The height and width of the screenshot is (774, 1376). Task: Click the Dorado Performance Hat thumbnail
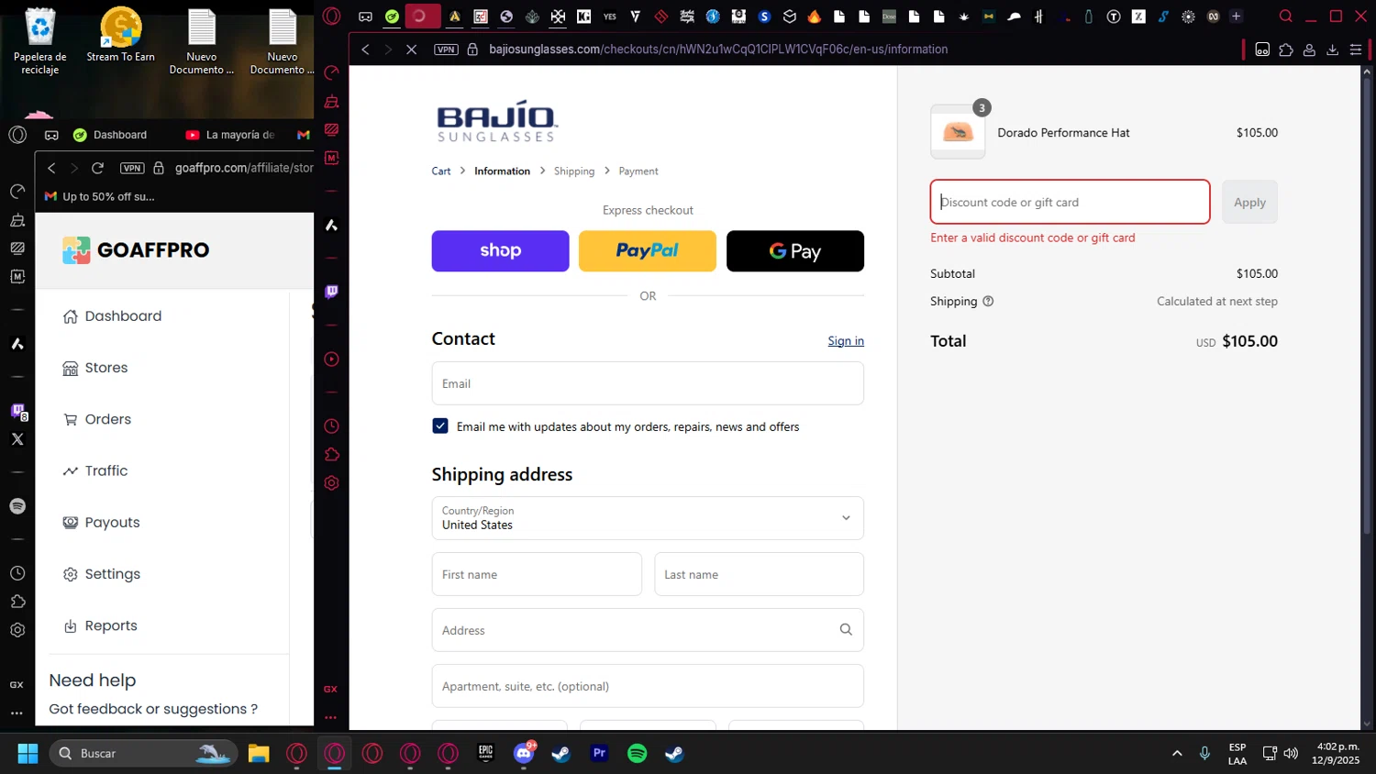tap(958, 133)
